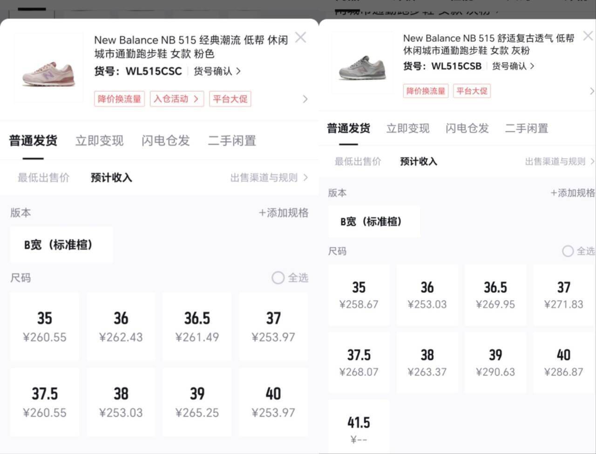
Task: Select size 37.5 priced ¥268.07
Action: click(359, 363)
